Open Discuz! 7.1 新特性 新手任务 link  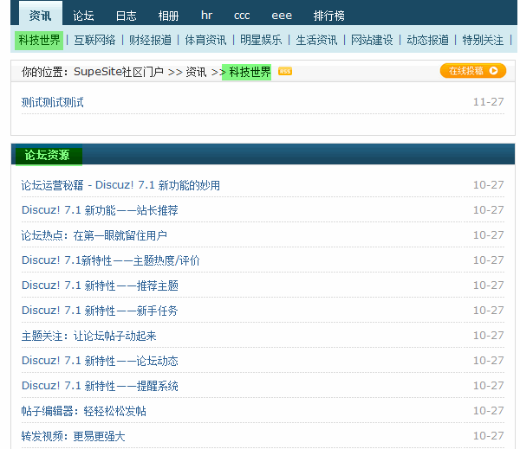coord(100,311)
